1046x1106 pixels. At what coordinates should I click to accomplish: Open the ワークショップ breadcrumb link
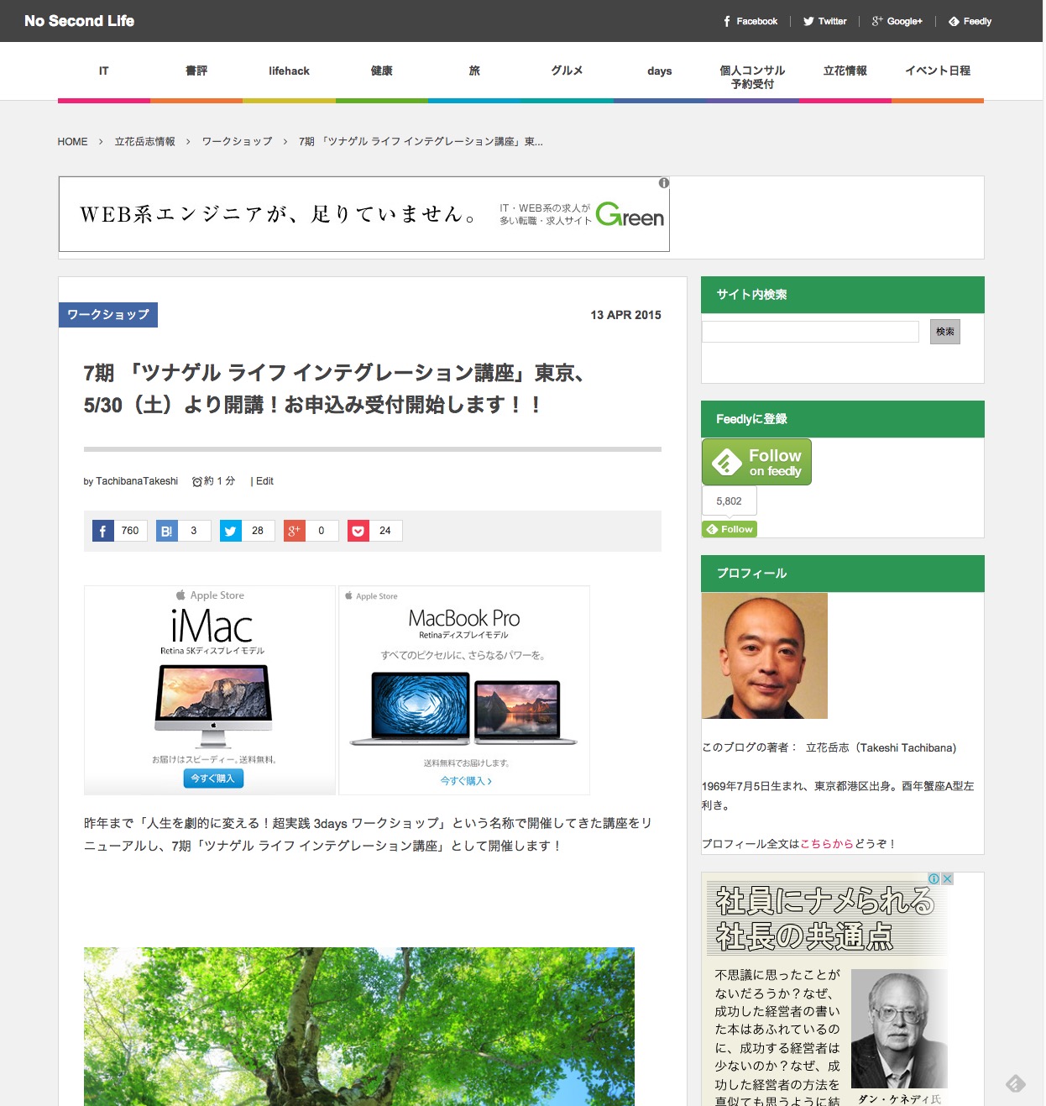coord(237,142)
